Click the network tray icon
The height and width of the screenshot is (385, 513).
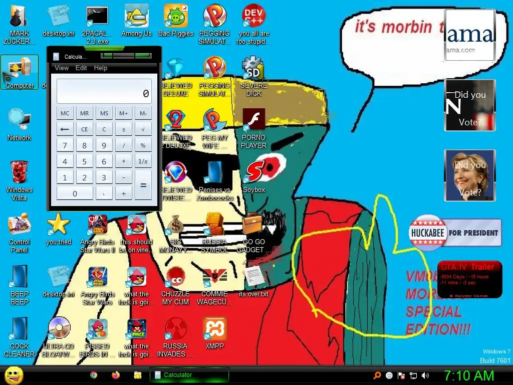413,375
